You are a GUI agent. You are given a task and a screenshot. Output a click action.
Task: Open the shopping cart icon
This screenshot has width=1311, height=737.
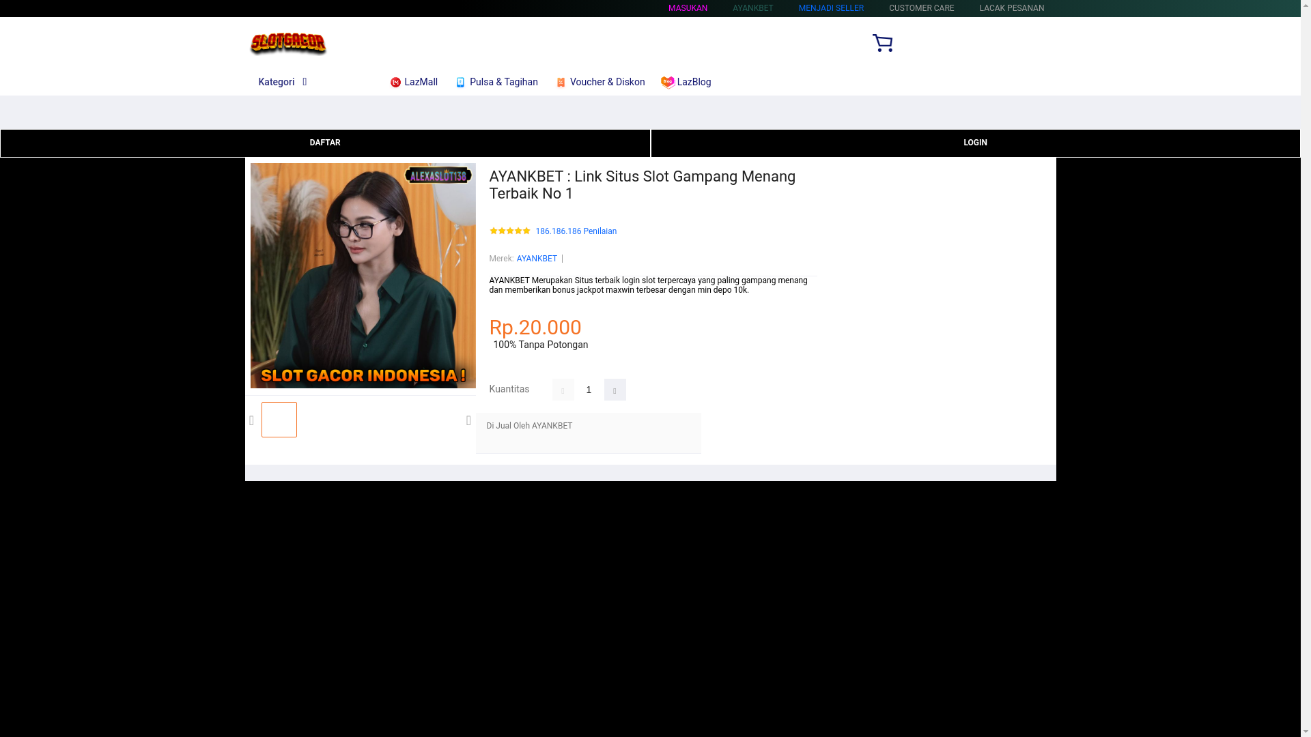point(882,43)
